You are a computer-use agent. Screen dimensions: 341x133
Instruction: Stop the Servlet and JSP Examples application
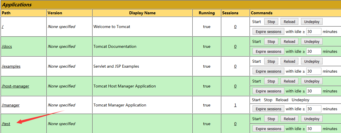click(x=271, y=61)
